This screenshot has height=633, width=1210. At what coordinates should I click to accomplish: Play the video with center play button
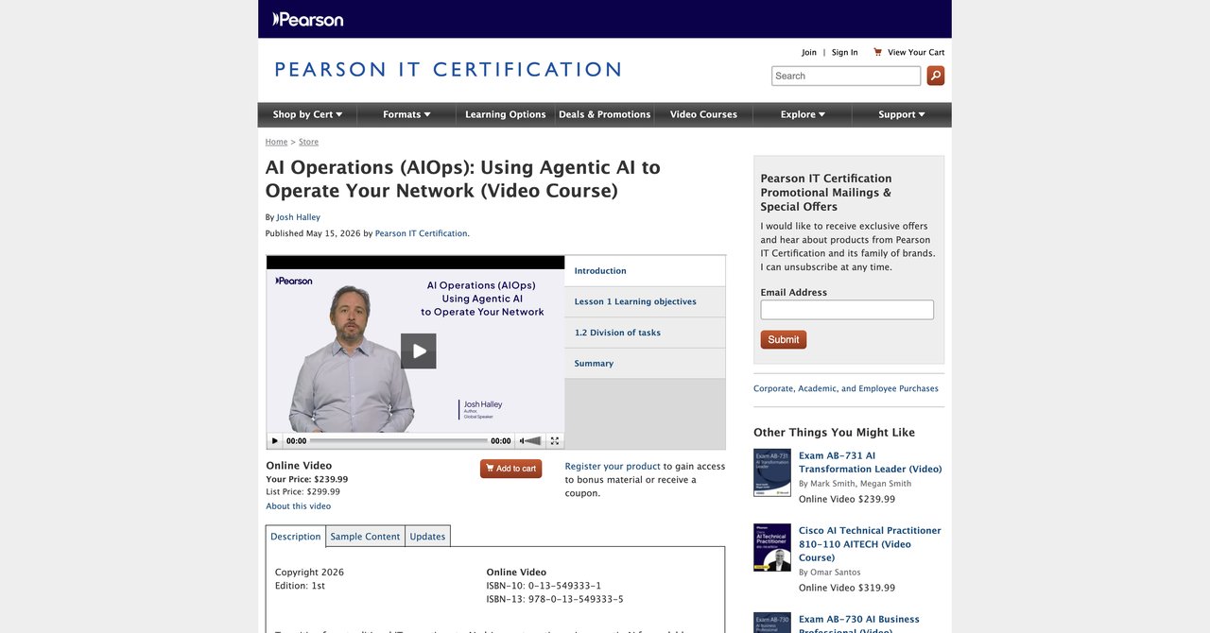point(419,351)
